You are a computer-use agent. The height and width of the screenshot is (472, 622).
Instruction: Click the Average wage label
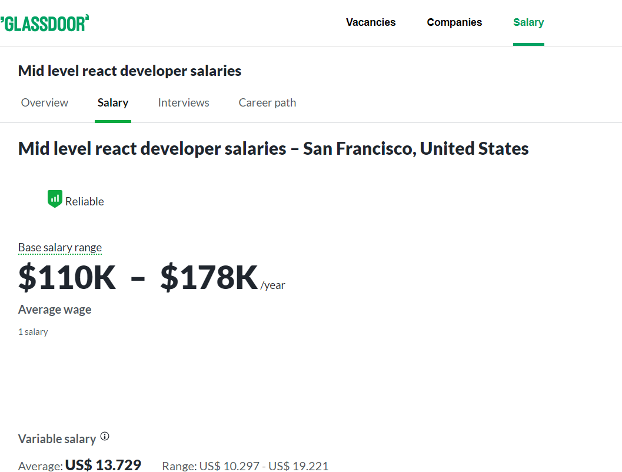click(x=55, y=310)
